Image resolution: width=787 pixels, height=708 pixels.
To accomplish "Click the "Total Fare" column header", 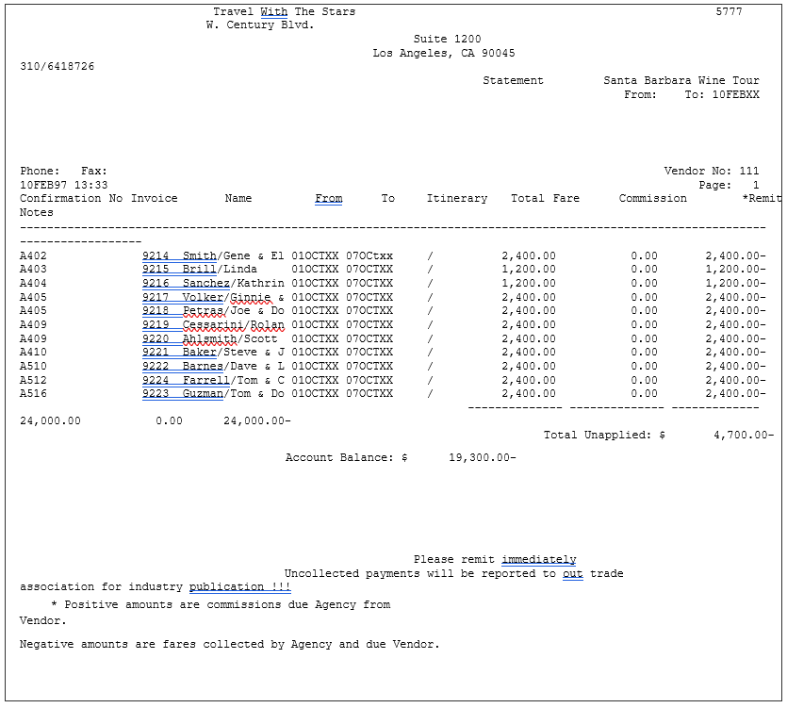I will [x=545, y=198].
